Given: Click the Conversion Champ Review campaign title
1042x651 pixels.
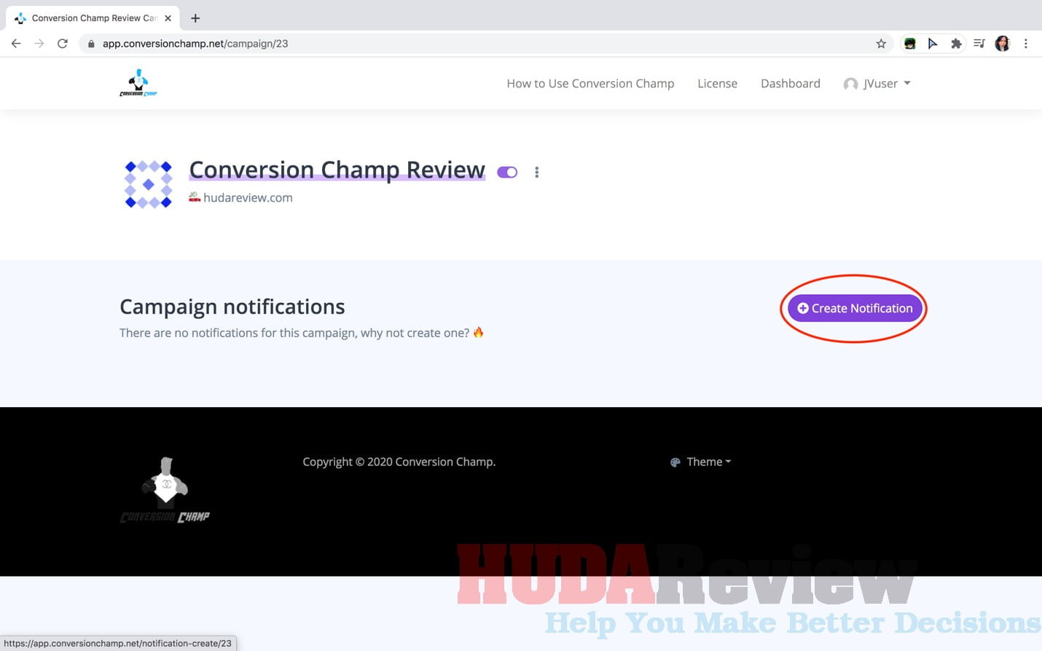Looking at the screenshot, I should [337, 170].
